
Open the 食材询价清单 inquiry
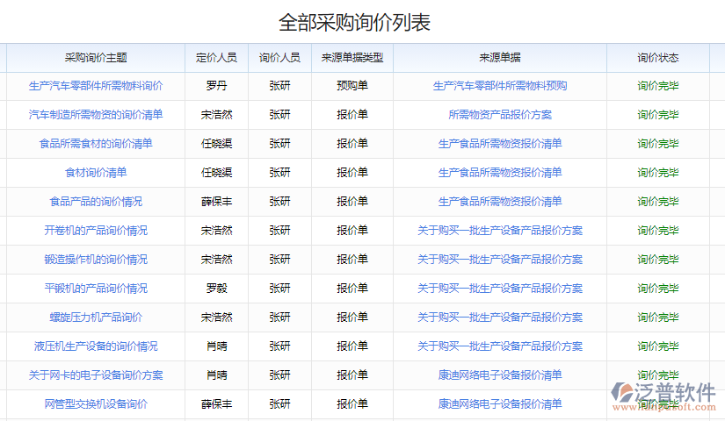pos(96,173)
